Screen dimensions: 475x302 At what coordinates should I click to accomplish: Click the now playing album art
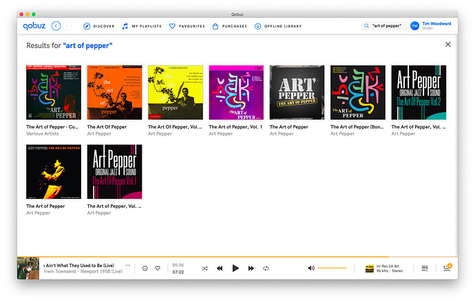(28, 268)
